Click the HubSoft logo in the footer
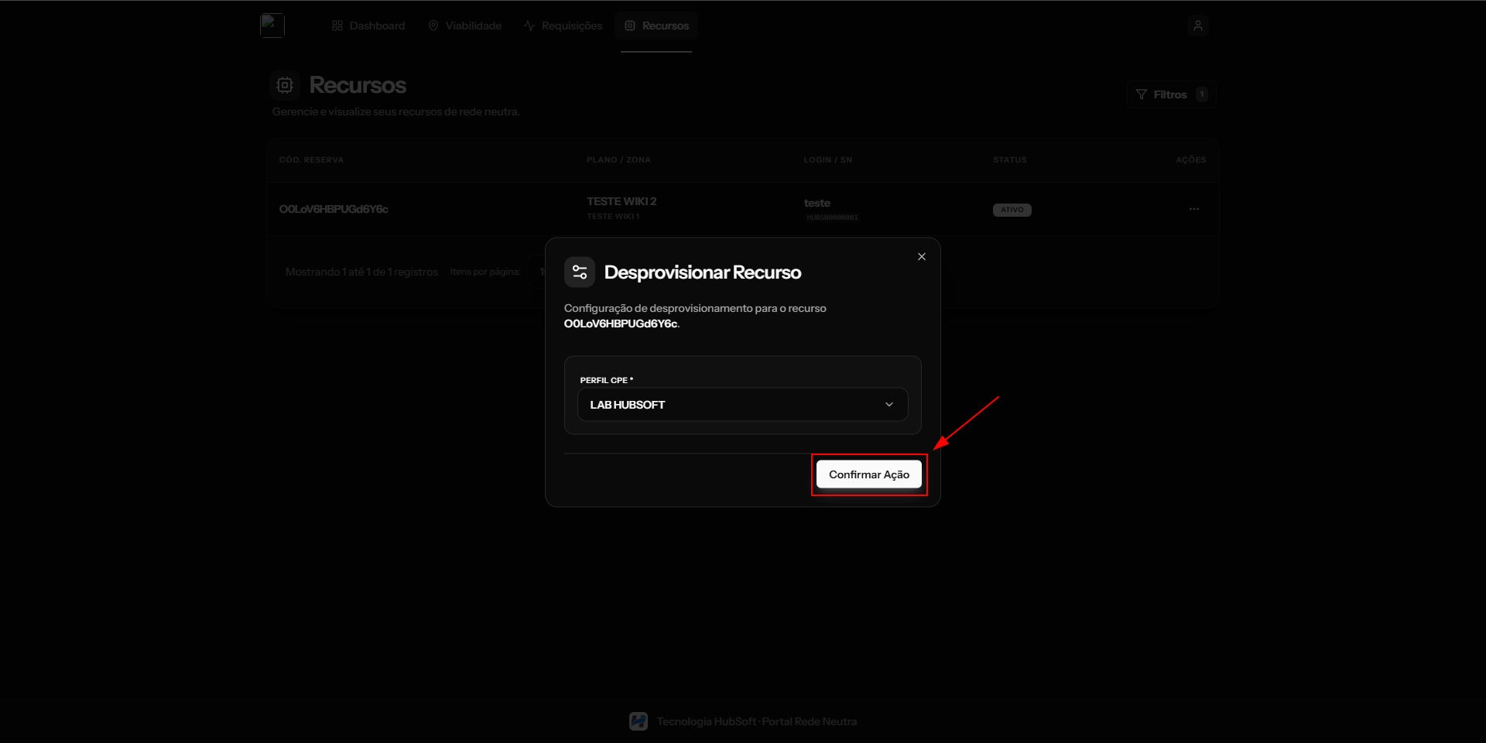The width and height of the screenshot is (1486, 743). [639, 721]
